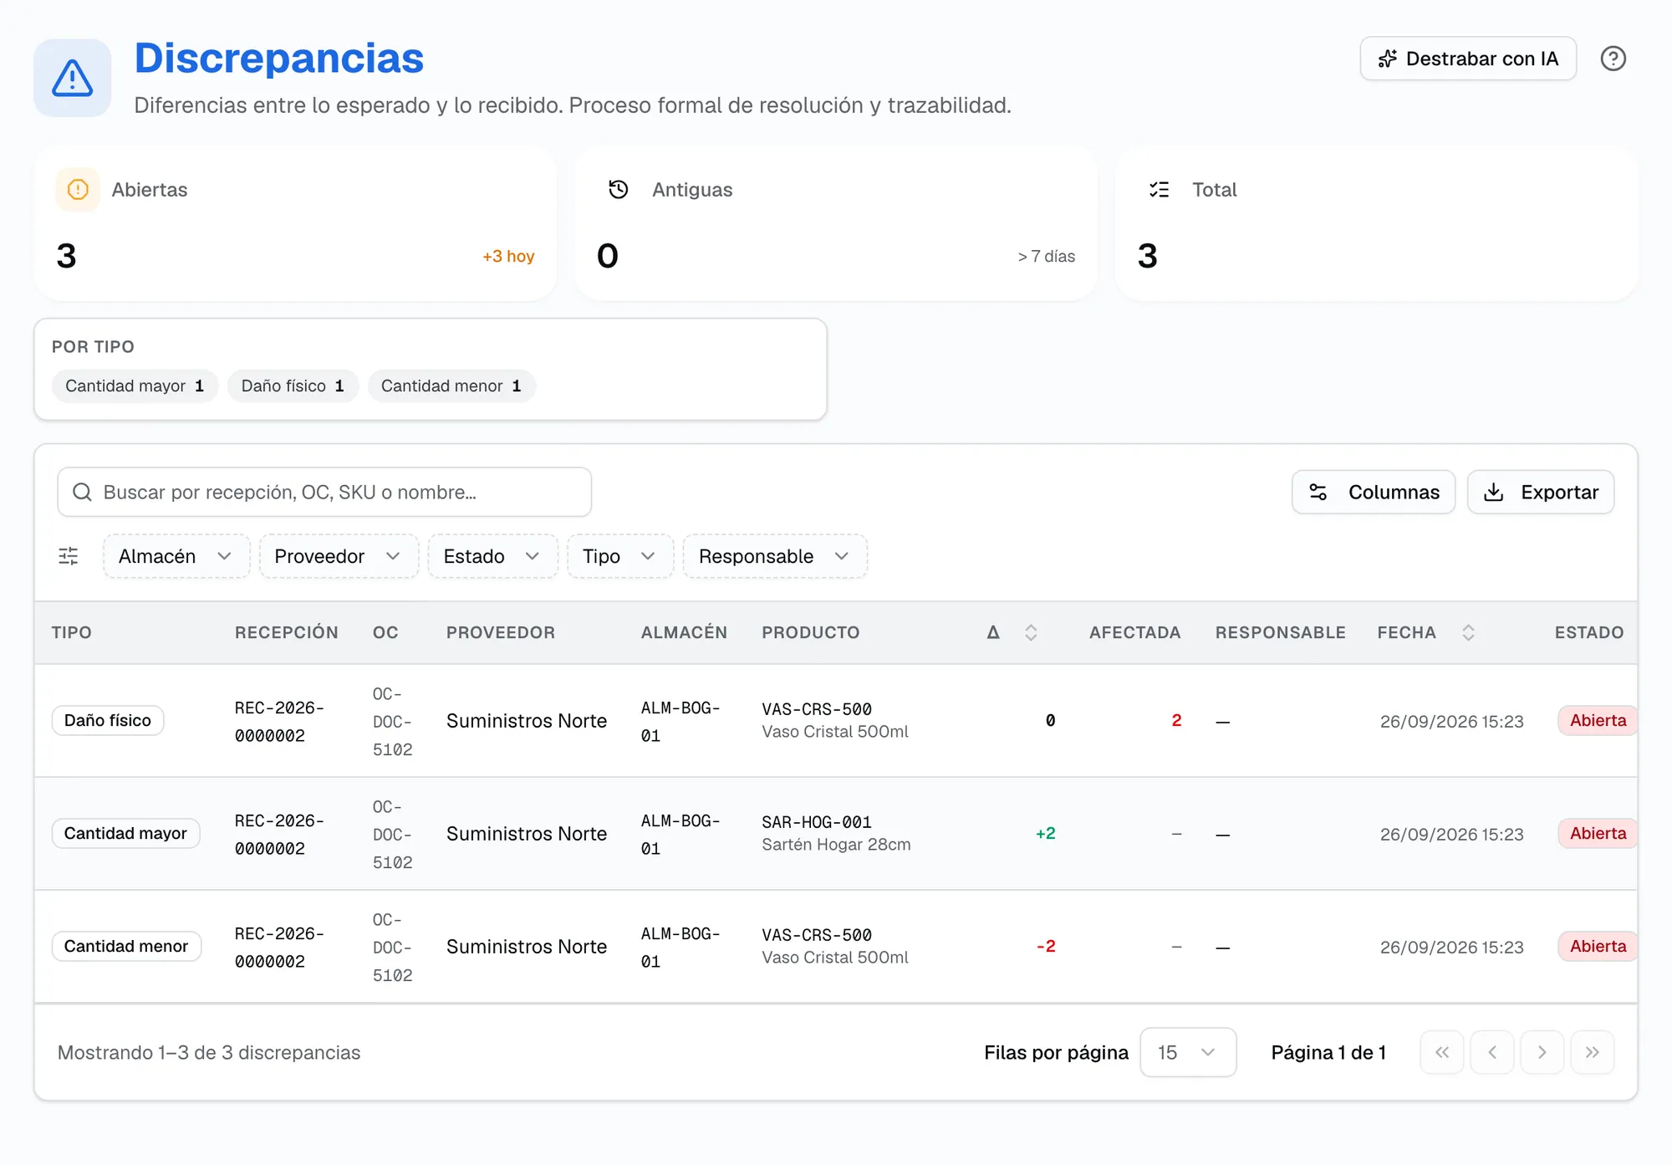
Task: Open the Columnas settings
Action: point(1374,492)
